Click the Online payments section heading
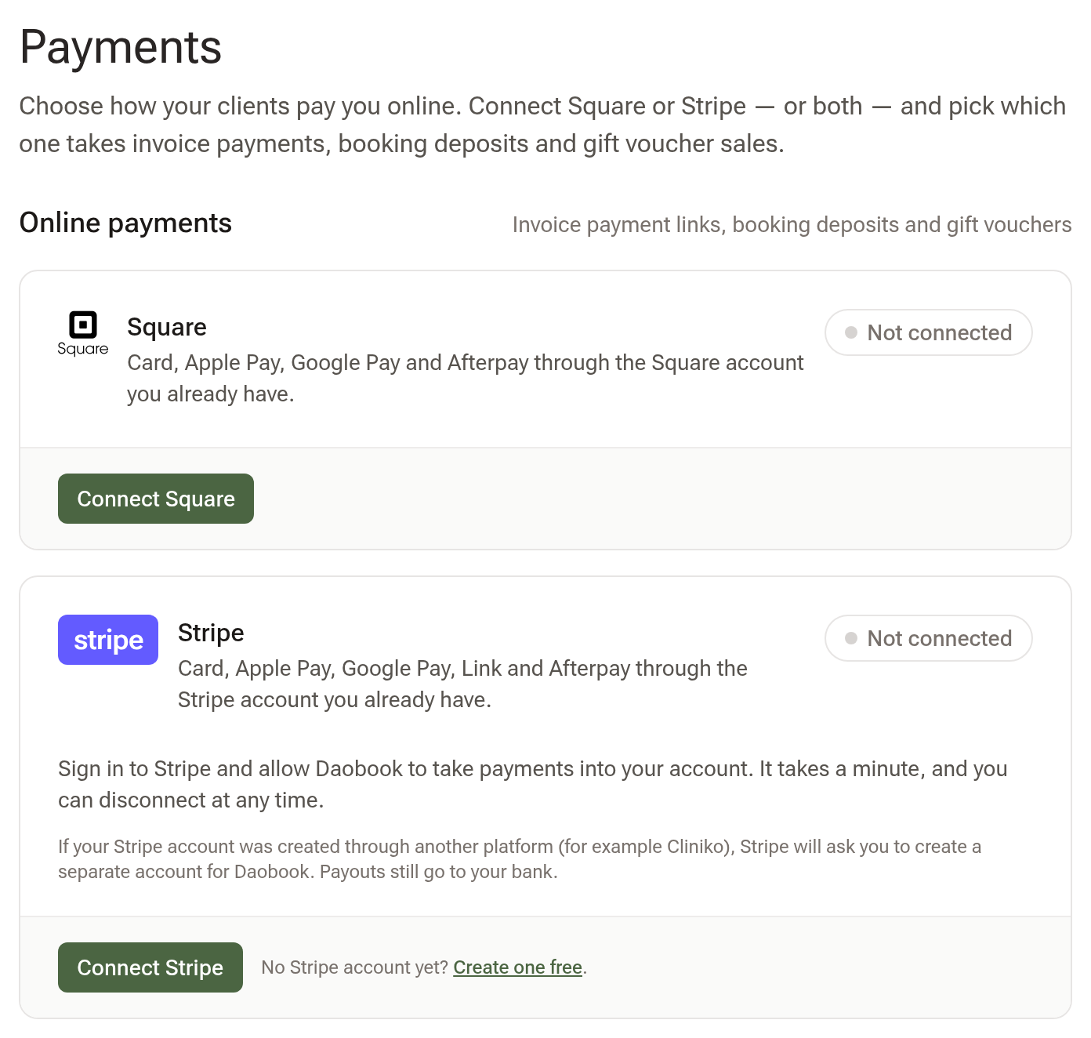Image resolution: width=1091 pixels, height=1038 pixels. click(x=125, y=223)
